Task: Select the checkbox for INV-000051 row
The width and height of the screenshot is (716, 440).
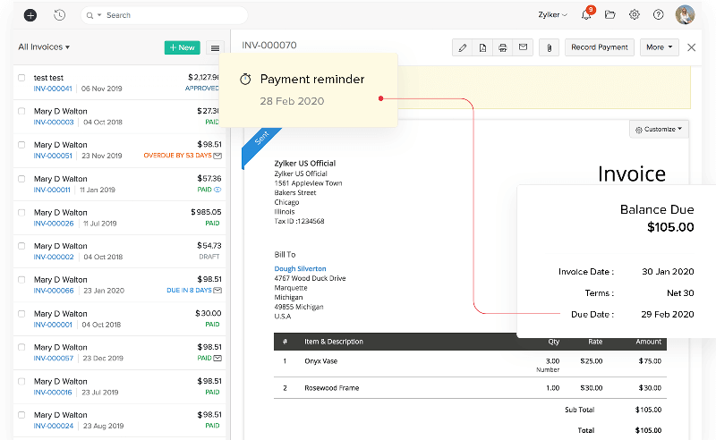Action: [x=21, y=145]
